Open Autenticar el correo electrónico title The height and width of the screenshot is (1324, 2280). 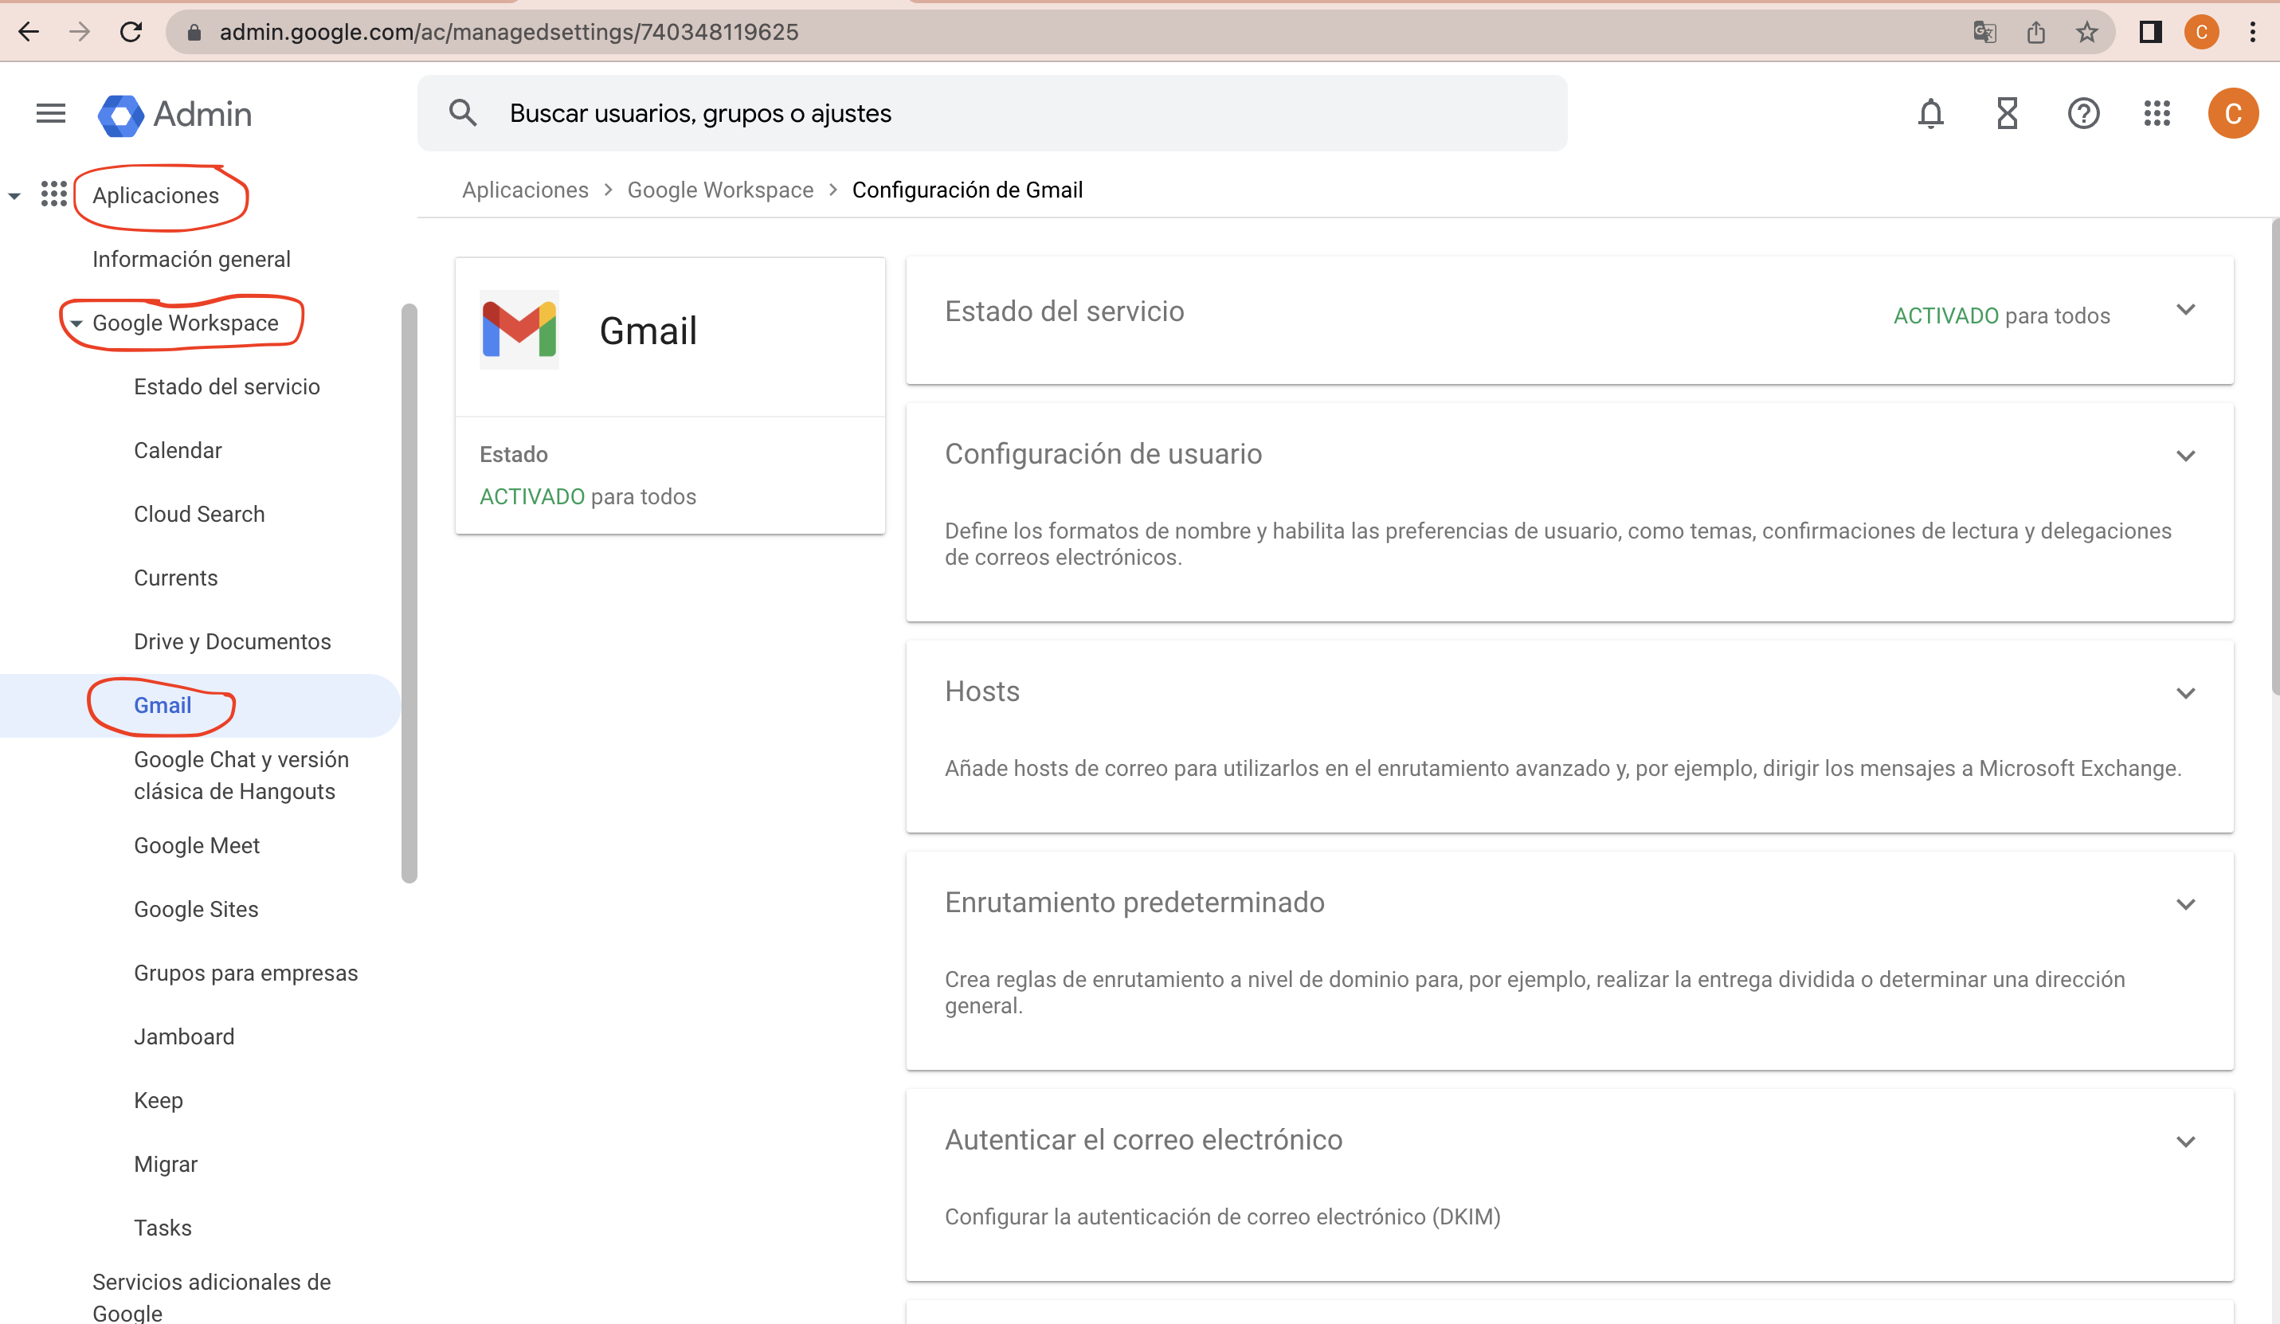(1145, 1139)
